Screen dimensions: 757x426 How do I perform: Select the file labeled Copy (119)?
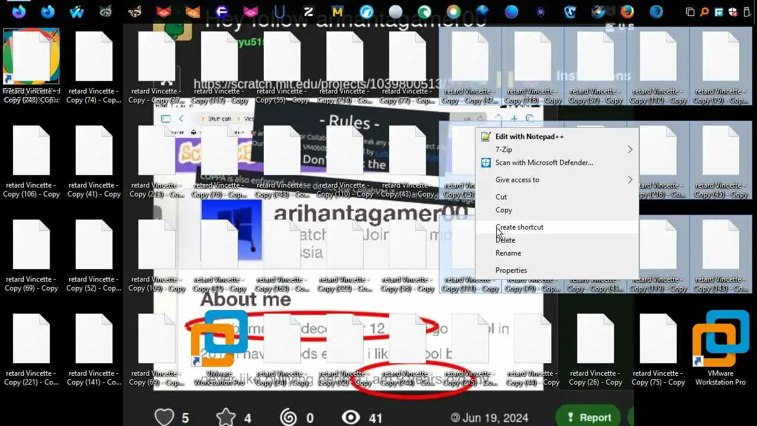658,255
